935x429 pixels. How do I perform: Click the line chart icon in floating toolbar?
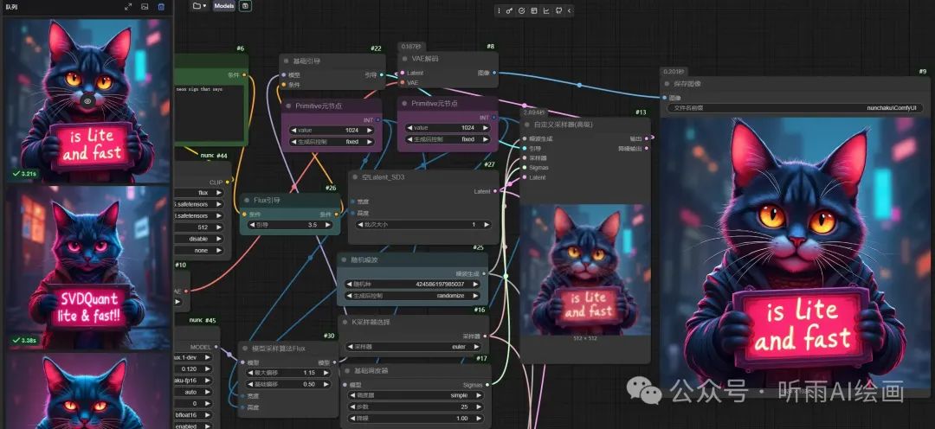[546, 10]
